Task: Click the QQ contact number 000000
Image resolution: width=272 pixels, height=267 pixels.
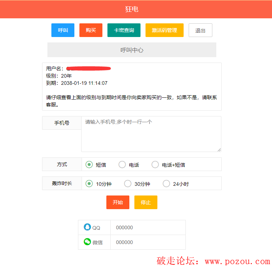Action: pyautogui.click(x=124, y=227)
